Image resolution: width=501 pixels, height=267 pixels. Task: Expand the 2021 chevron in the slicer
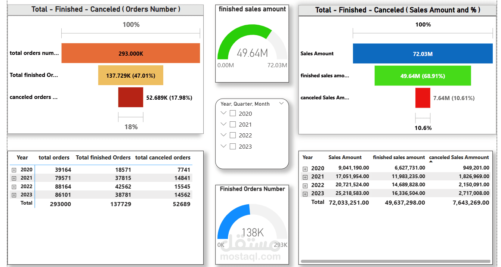tap(223, 124)
